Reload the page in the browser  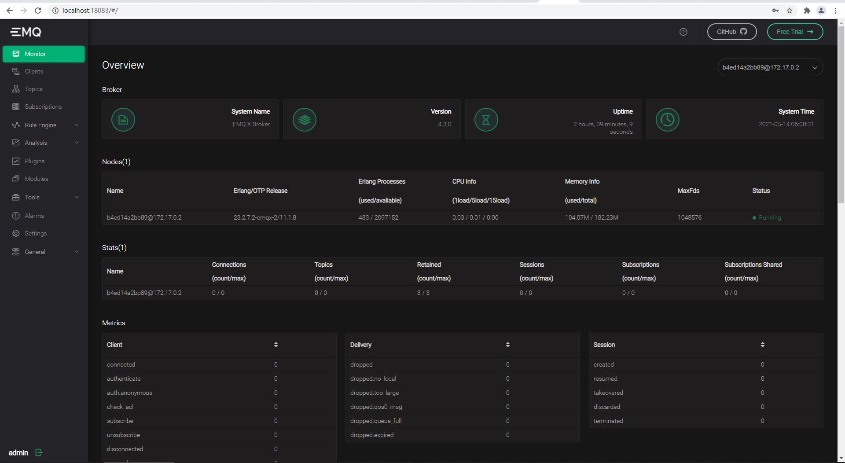pos(38,10)
